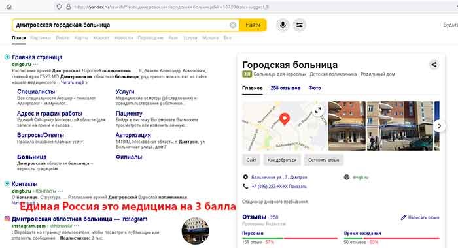
Task: Switch to the 258 отзывов tab
Action: 285,88
